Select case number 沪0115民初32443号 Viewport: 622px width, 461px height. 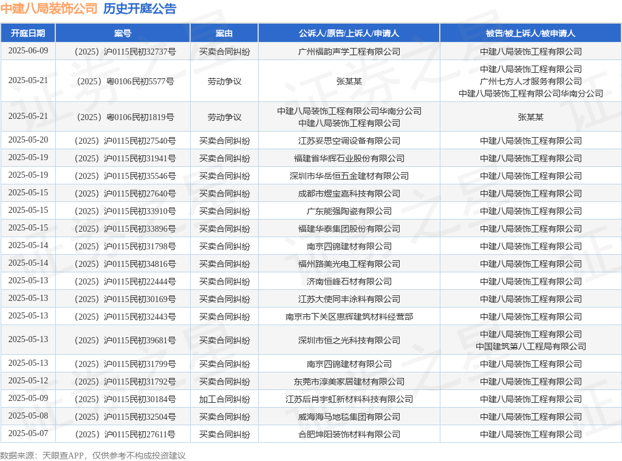tap(125, 317)
